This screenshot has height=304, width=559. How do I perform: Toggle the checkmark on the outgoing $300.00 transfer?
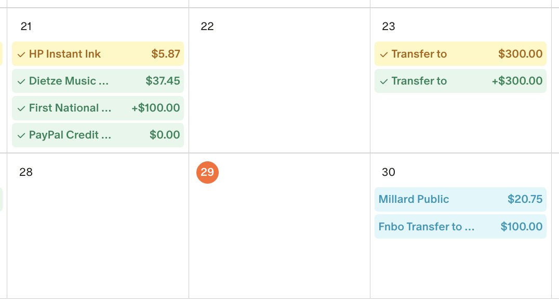[384, 53]
